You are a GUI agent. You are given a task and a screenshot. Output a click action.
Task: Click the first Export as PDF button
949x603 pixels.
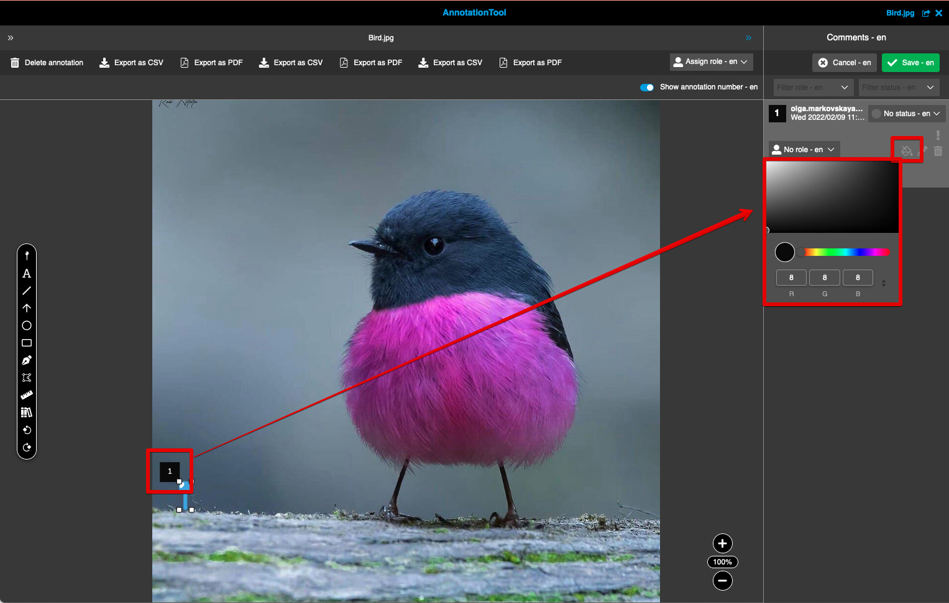[211, 62]
